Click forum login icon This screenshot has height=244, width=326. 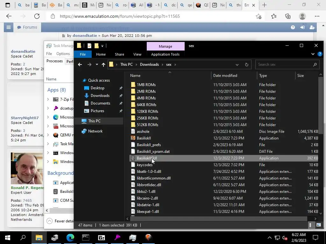(302, 27)
